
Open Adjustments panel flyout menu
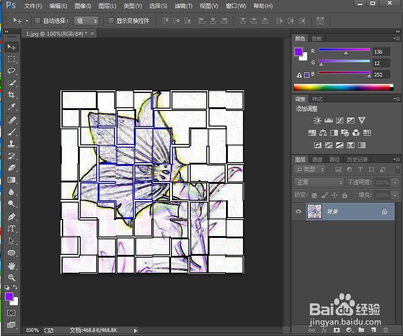pyautogui.click(x=396, y=99)
